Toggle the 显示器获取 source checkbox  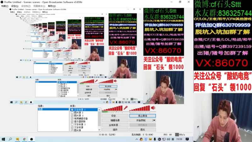(x=72, y=121)
